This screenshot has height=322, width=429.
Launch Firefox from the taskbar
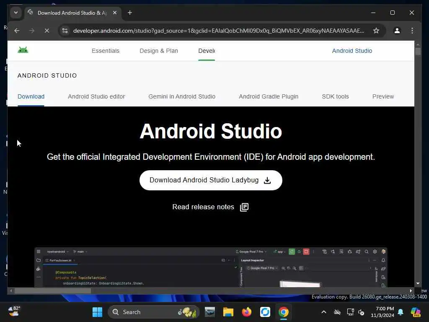[x=246, y=312]
